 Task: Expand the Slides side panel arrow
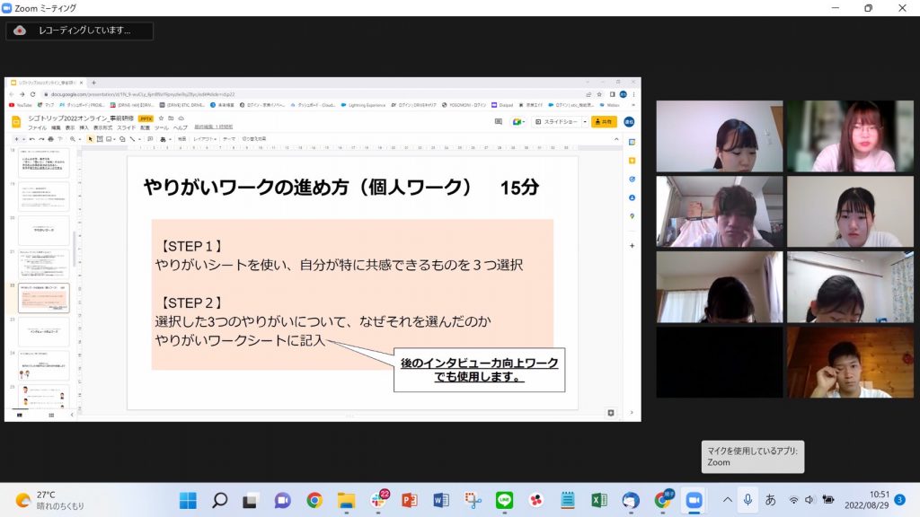[632, 413]
